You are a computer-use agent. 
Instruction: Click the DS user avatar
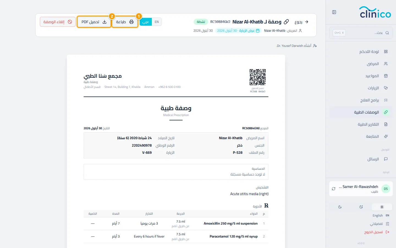pos(386,189)
